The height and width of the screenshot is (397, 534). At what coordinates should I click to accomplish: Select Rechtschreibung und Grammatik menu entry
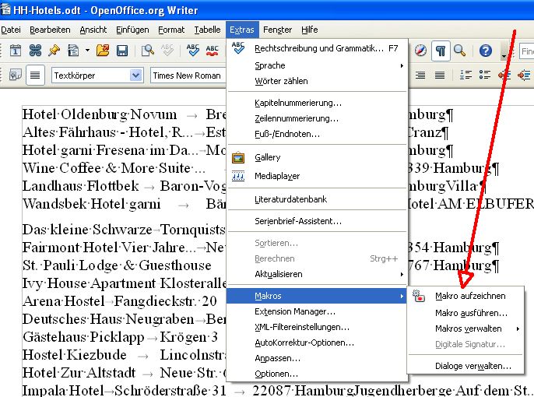click(317, 48)
